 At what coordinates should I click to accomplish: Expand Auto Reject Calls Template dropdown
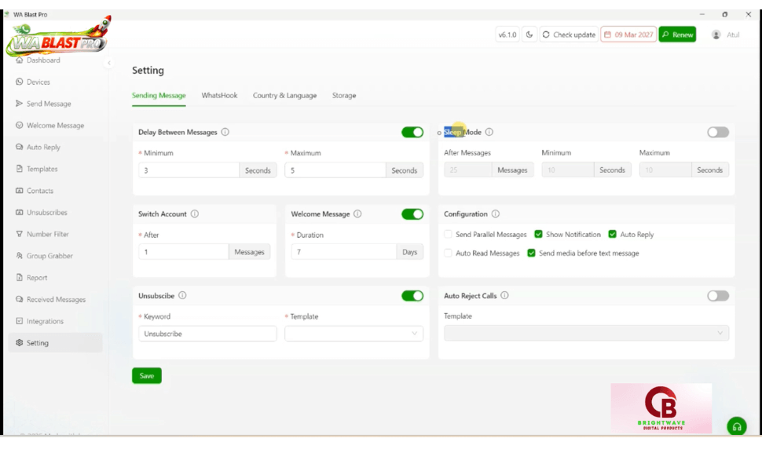tap(586, 334)
